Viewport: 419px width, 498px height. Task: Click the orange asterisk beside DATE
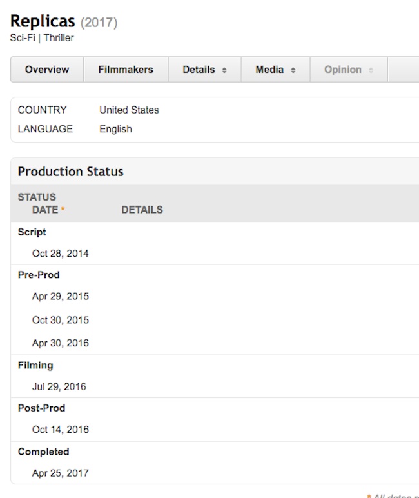[x=63, y=210]
